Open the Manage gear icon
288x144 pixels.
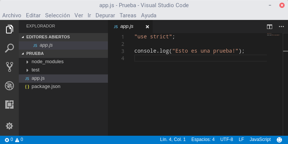[9, 126]
